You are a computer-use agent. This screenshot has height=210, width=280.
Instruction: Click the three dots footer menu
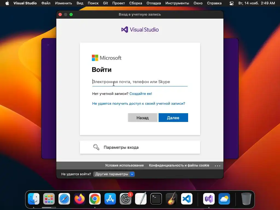217,166
